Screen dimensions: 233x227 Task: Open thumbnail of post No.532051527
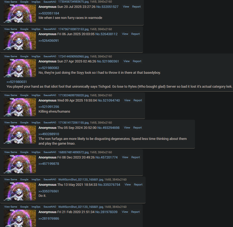[x=20, y=14]
